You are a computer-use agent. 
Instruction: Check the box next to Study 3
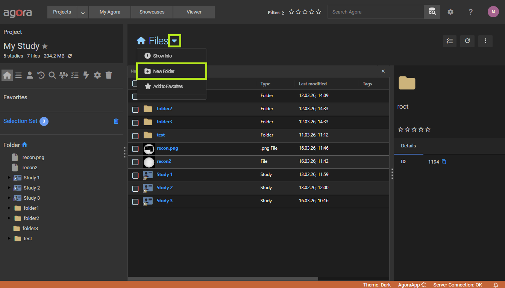point(135,202)
